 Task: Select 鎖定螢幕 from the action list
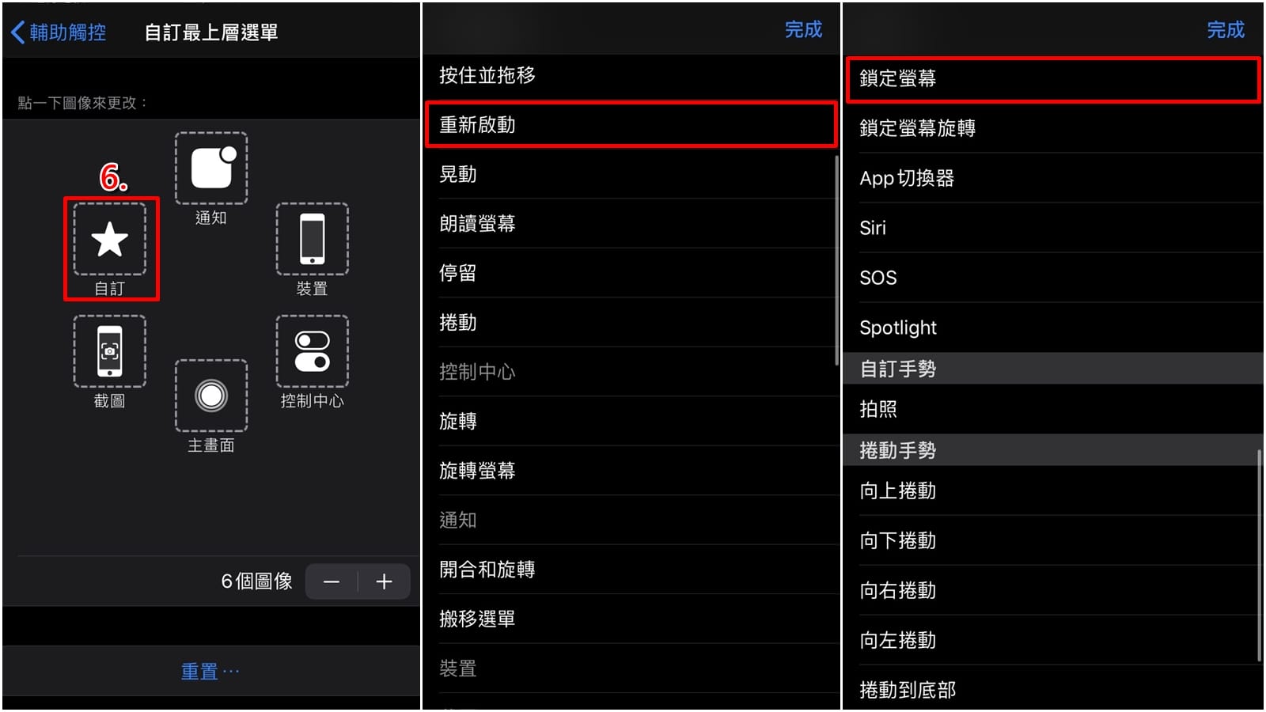(1052, 79)
